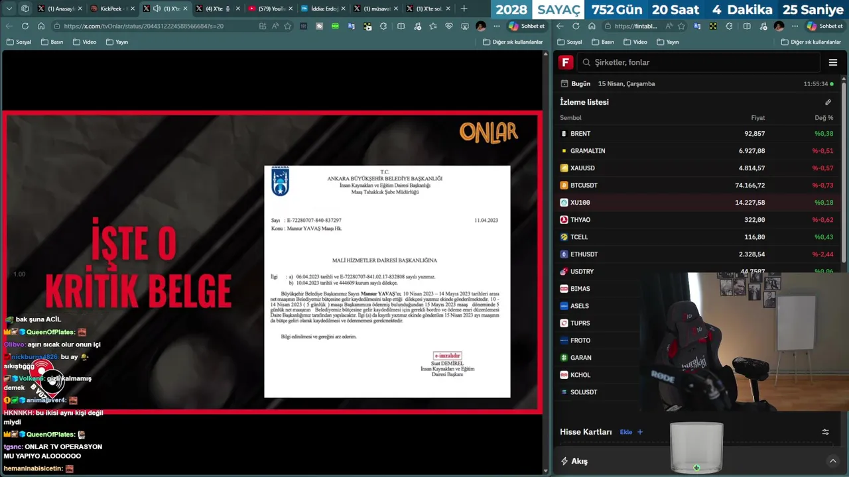The height and width of the screenshot is (477, 849).
Task: Edit the İzleme listesi with the pencil icon
Action: click(828, 102)
